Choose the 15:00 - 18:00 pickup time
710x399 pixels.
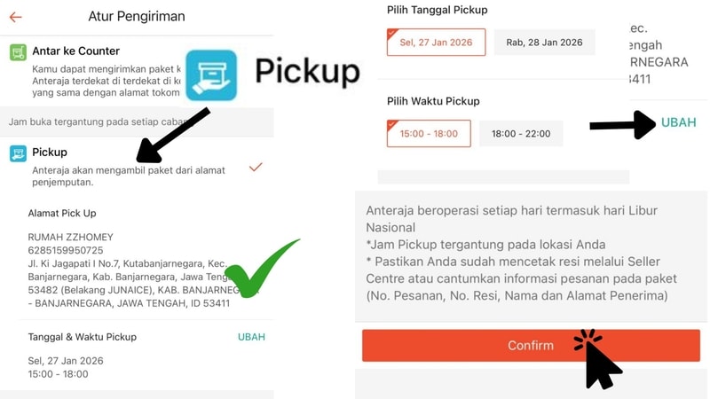pyautogui.click(x=429, y=134)
